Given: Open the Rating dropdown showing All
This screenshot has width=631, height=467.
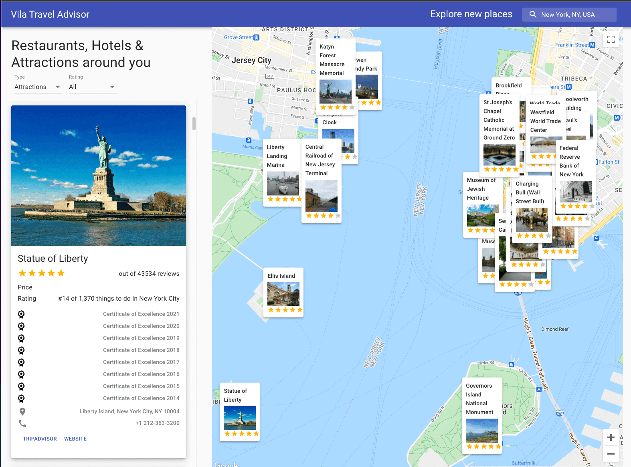Looking at the screenshot, I should click(x=93, y=87).
